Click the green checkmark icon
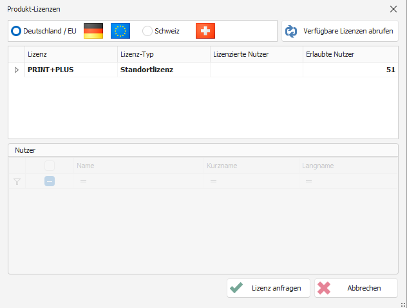This screenshot has height=308, width=407. pos(236,288)
